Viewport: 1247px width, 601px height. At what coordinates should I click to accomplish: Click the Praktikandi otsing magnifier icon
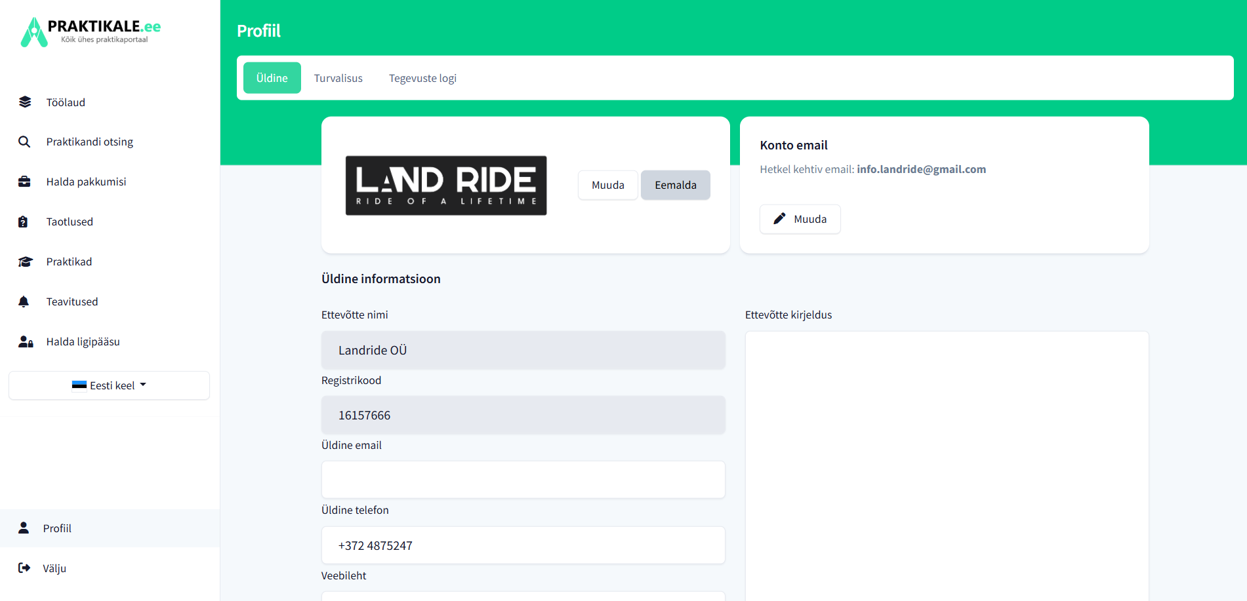tap(24, 142)
